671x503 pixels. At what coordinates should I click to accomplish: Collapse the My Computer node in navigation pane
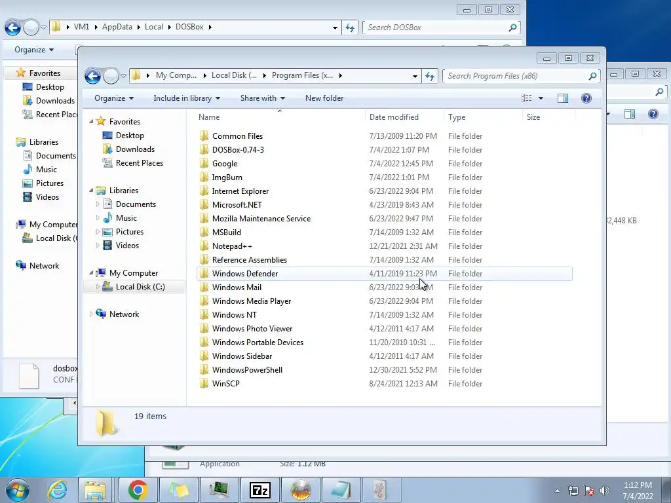[x=91, y=273]
